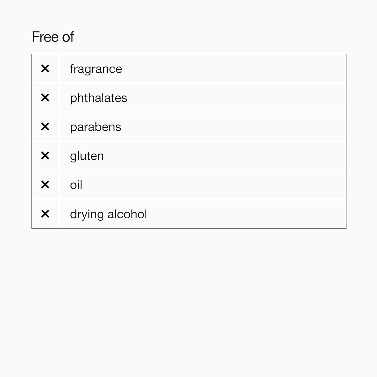Screen dimensions: 377x377
Task: Click the X icon next to phthalates
Action: [x=45, y=98]
